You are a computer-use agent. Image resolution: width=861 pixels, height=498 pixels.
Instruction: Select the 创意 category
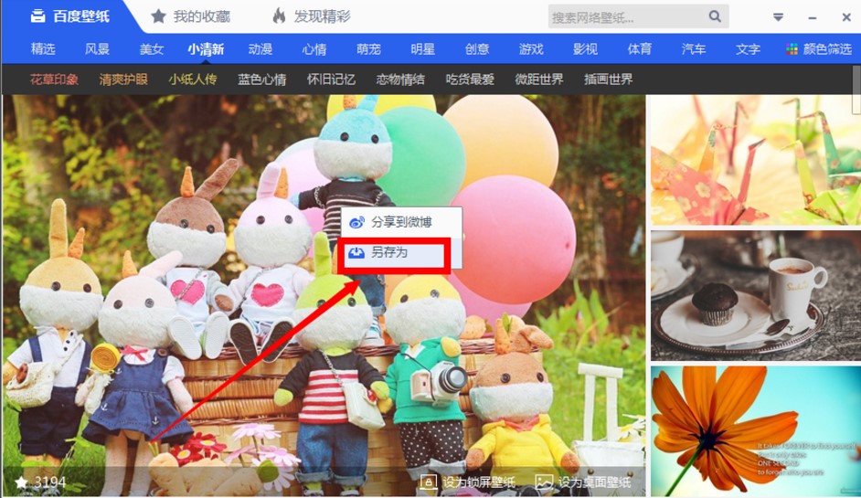click(x=477, y=48)
